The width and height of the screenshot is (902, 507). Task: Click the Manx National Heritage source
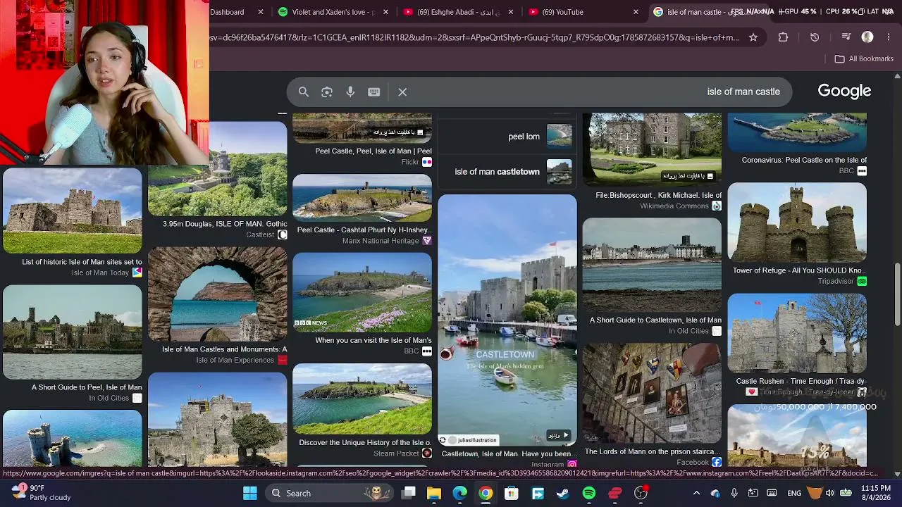pyautogui.click(x=381, y=241)
